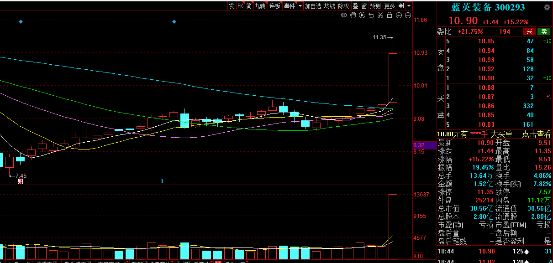The image size is (553, 263).
Task: Toggle the eye visibility icon above chart
Action: coord(344,15)
